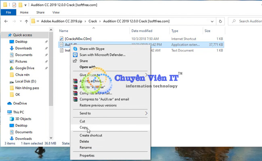
Task: Open the Share ribbon tab
Action: click(40, 12)
